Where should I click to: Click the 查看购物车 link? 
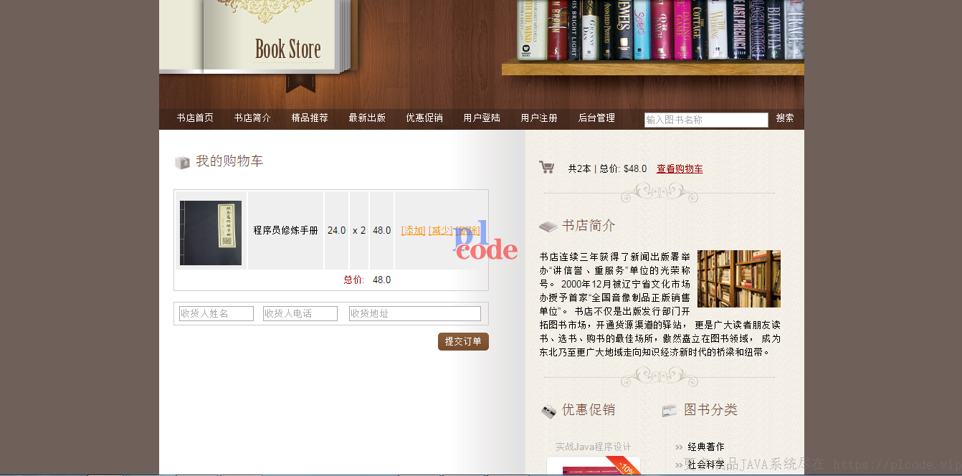tap(680, 169)
